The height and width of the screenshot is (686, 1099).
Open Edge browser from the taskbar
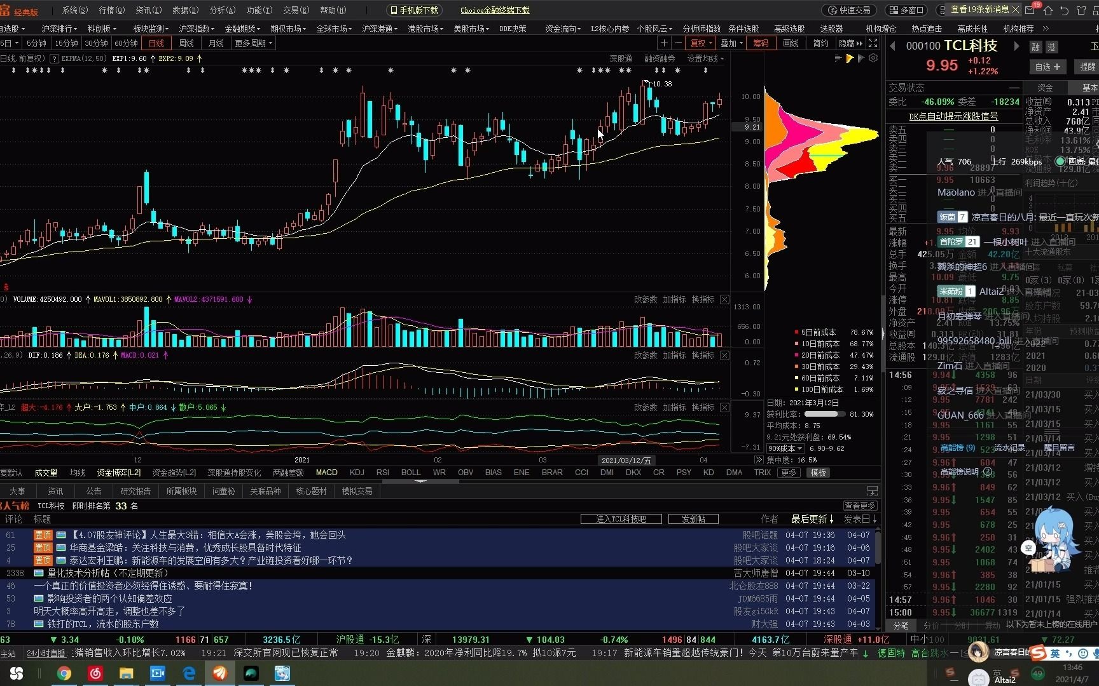click(x=189, y=673)
